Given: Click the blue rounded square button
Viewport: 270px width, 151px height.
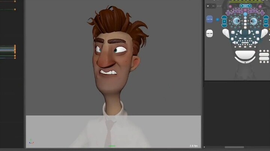Looking at the screenshot, I should pos(209,19).
